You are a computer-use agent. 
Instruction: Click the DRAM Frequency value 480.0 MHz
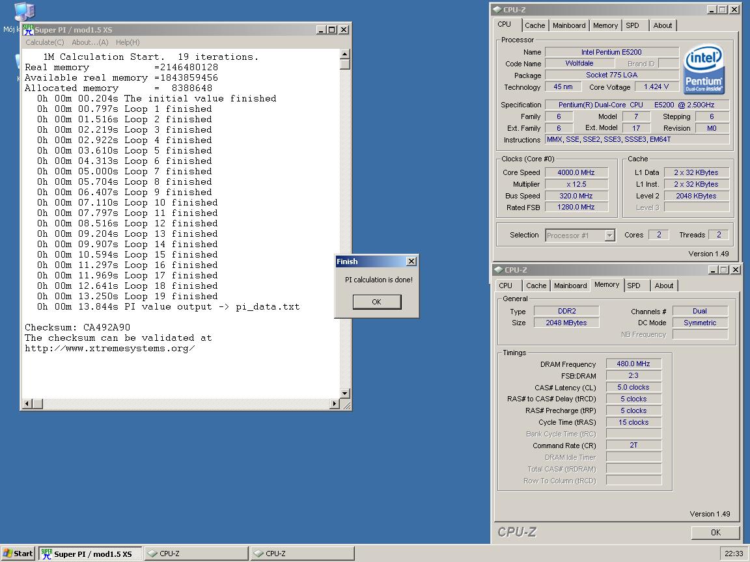pos(633,364)
